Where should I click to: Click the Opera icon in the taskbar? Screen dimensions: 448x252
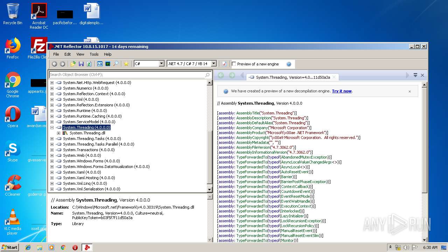click(75, 247)
